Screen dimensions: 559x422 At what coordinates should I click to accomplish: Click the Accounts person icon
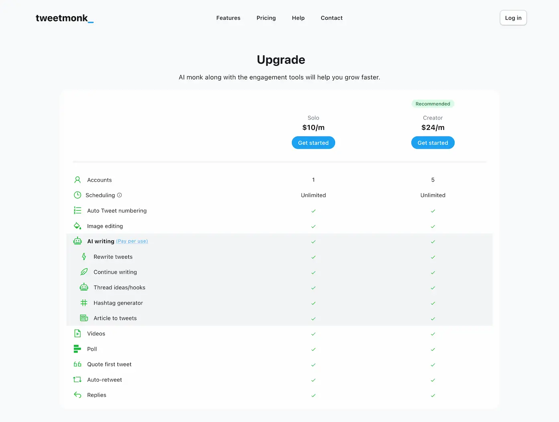(x=77, y=180)
